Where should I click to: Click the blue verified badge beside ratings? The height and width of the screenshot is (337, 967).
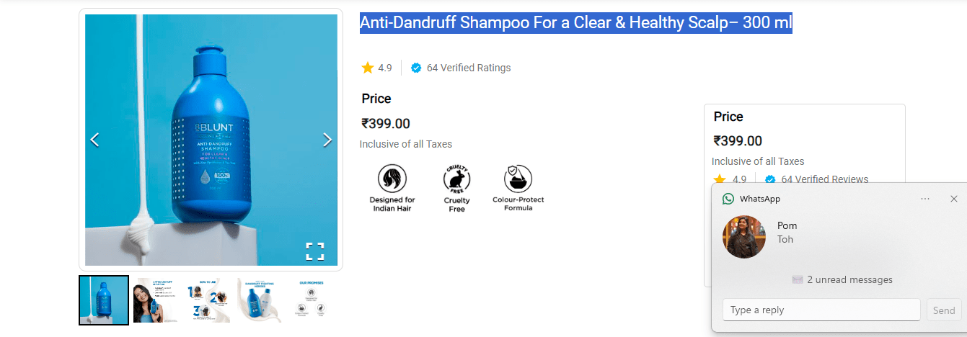pos(416,68)
